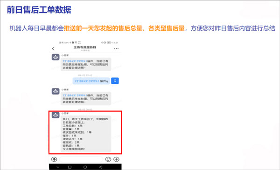Collapse keyboard with the down chevron
280x170 pixels.
coord(58,167)
